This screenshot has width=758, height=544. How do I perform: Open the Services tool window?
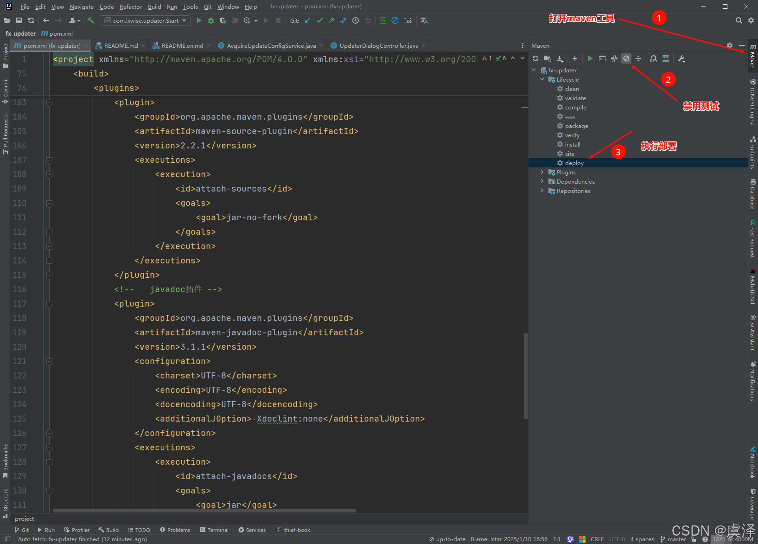point(252,530)
